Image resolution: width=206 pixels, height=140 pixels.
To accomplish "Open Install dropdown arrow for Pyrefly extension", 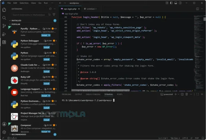I will click(x=49, y=35).
